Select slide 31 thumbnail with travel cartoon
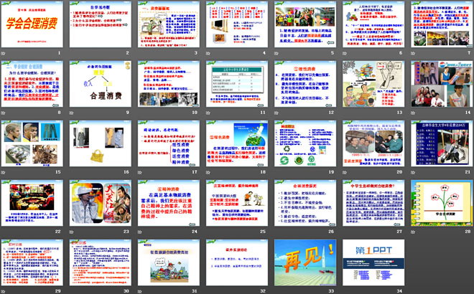Image resolution: width=474 pixels, height=294 pixels. 169,262
